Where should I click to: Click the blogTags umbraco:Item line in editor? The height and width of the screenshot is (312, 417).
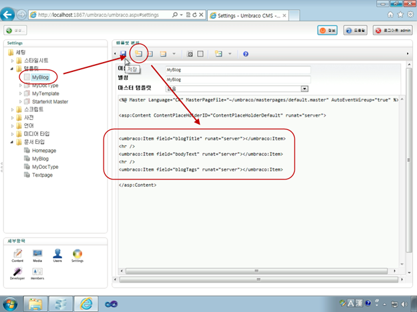click(x=200, y=169)
